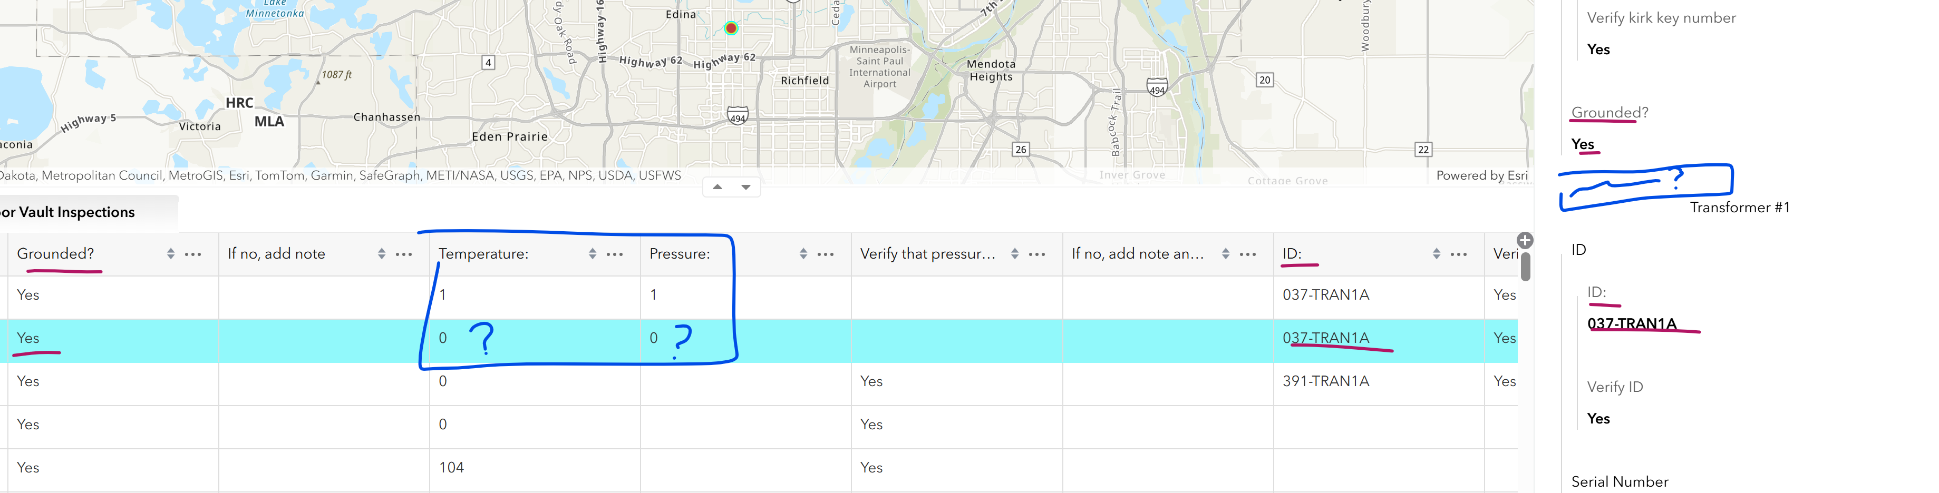The height and width of the screenshot is (493, 1939).
Task: Sort the Temperature column
Action: pyautogui.click(x=593, y=254)
